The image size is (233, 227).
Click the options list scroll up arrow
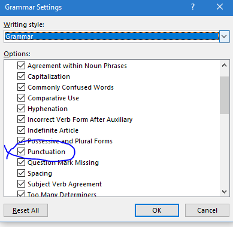pos(224,65)
